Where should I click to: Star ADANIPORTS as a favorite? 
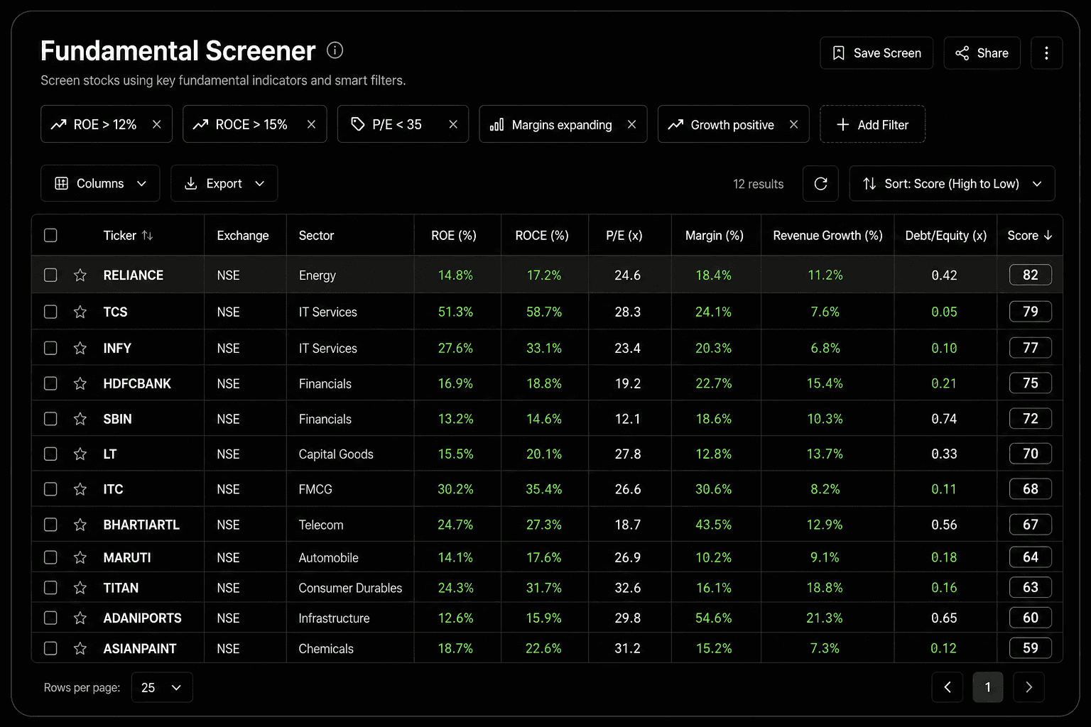pos(80,618)
